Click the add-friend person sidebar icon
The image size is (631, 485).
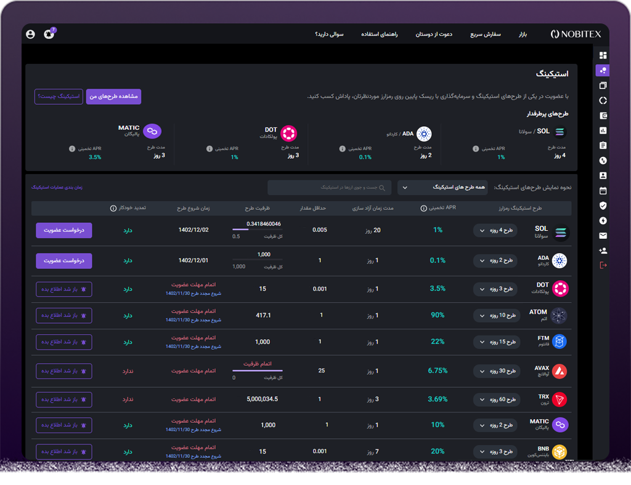(603, 251)
